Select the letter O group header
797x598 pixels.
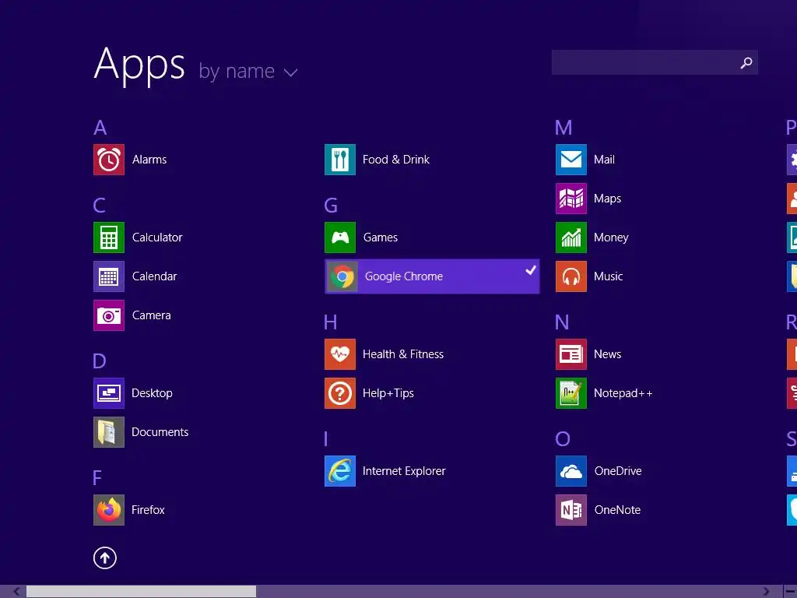click(563, 439)
